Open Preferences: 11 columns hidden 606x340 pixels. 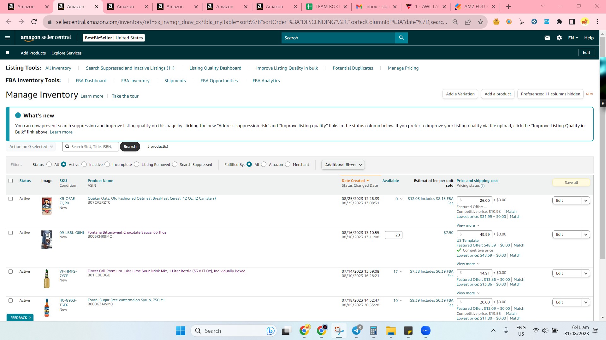pos(550,94)
